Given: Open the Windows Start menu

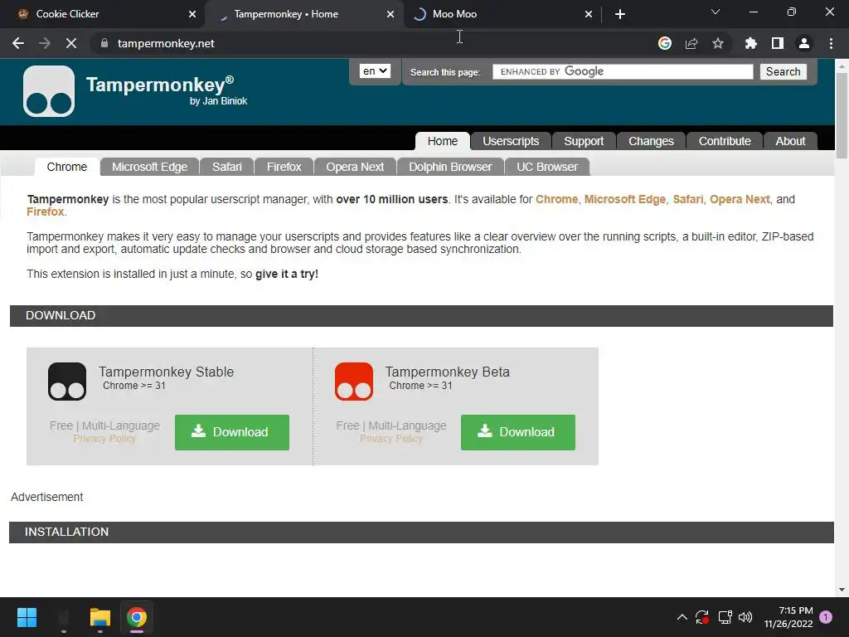Looking at the screenshot, I should pyautogui.click(x=27, y=617).
